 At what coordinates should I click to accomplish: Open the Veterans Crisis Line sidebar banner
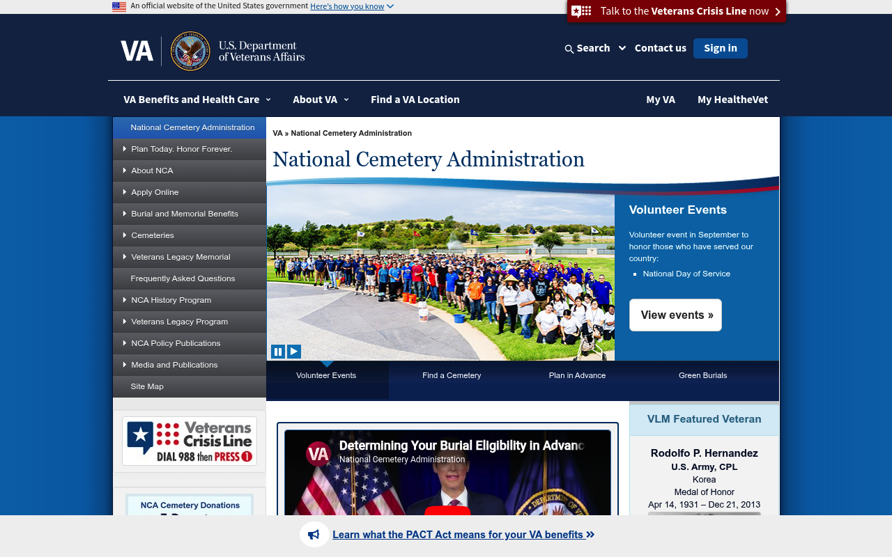click(190, 441)
